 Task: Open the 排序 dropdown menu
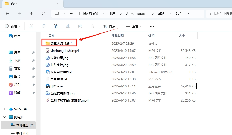pyautogui.click(x=111, y=26)
